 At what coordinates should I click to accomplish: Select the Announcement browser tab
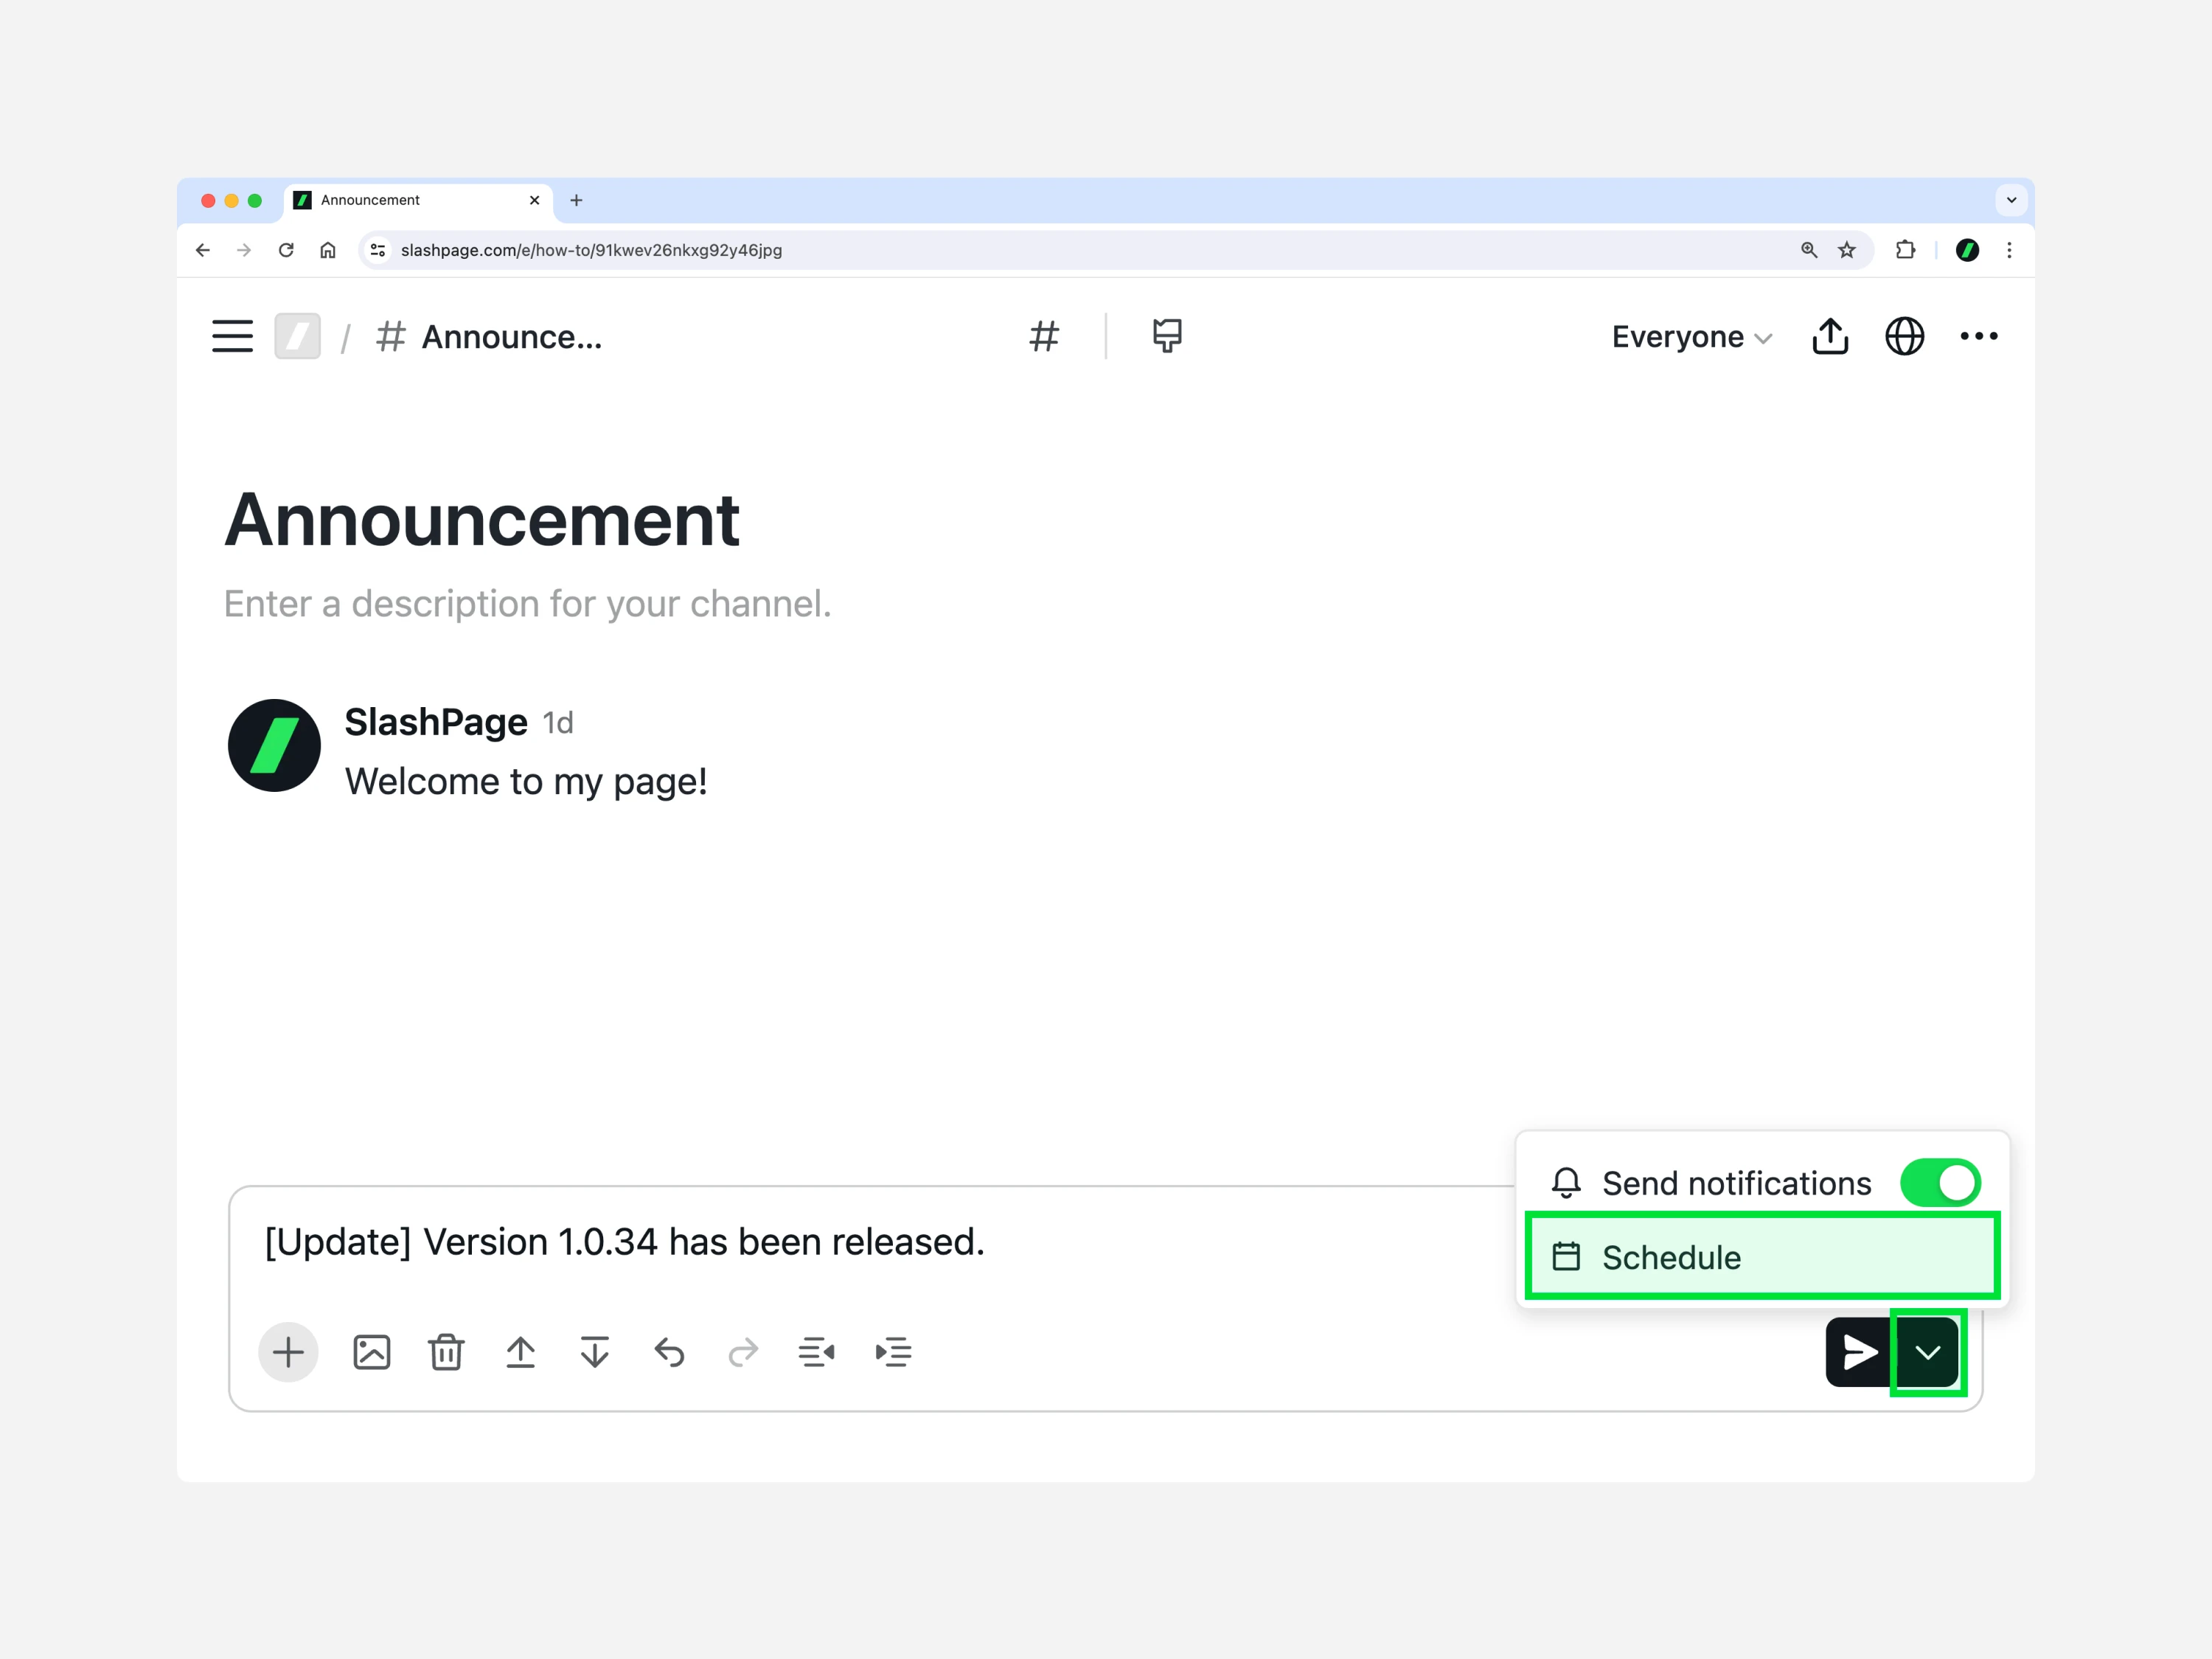418,200
